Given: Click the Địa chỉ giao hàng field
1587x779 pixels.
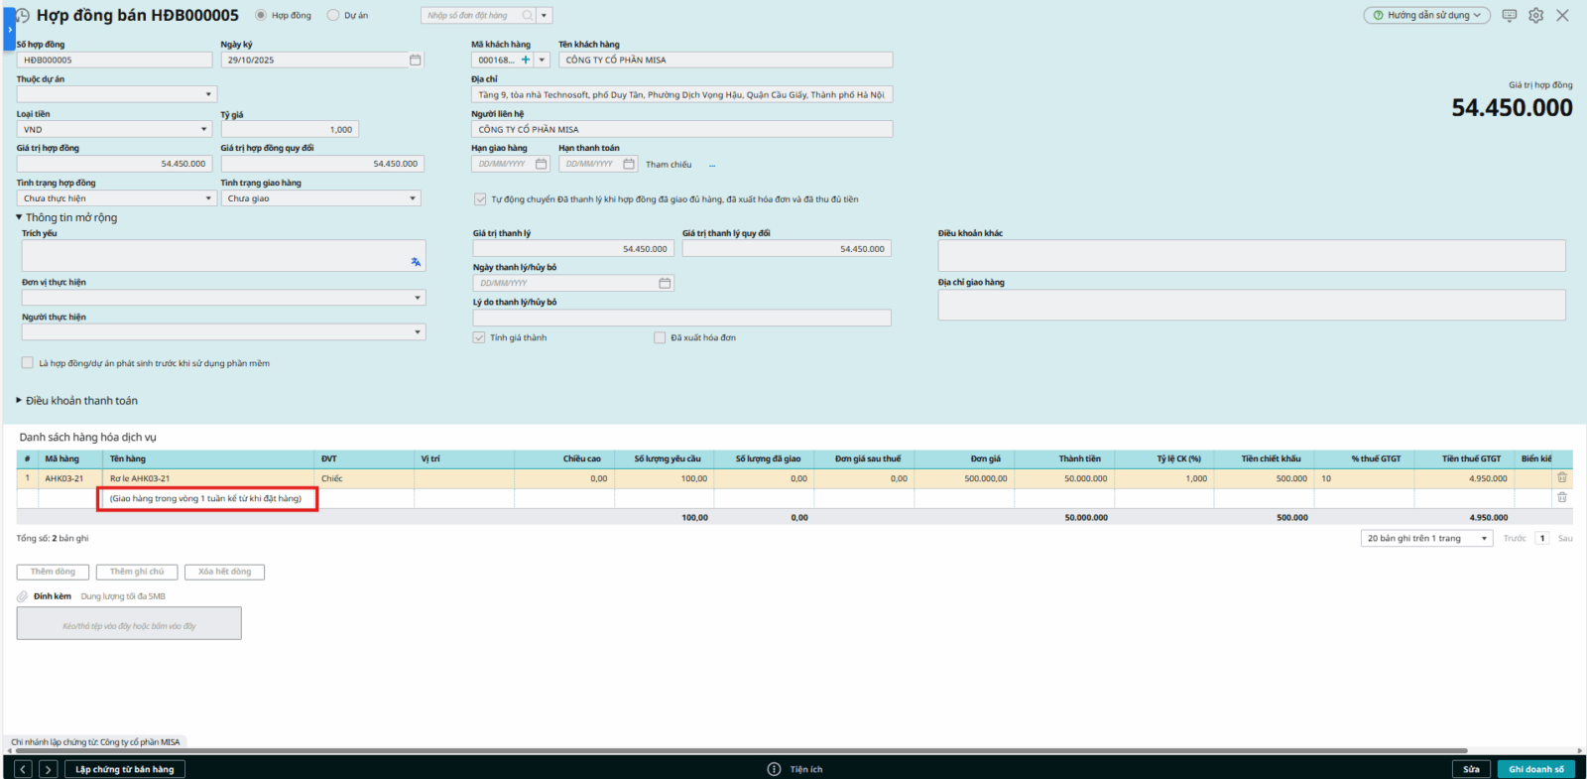Looking at the screenshot, I should pyautogui.click(x=1251, y=305).
